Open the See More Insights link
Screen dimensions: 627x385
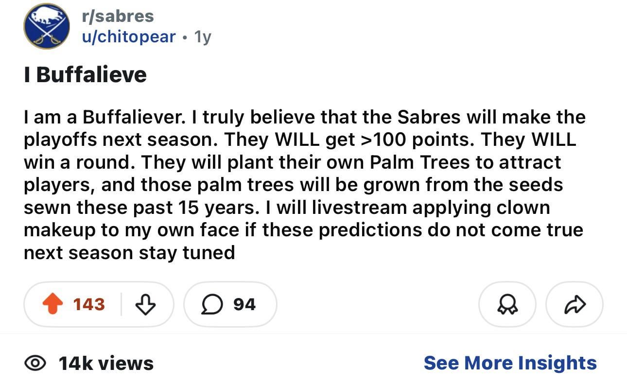[510, 363]
